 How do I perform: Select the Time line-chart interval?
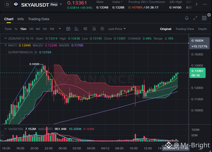click(8, 29)
